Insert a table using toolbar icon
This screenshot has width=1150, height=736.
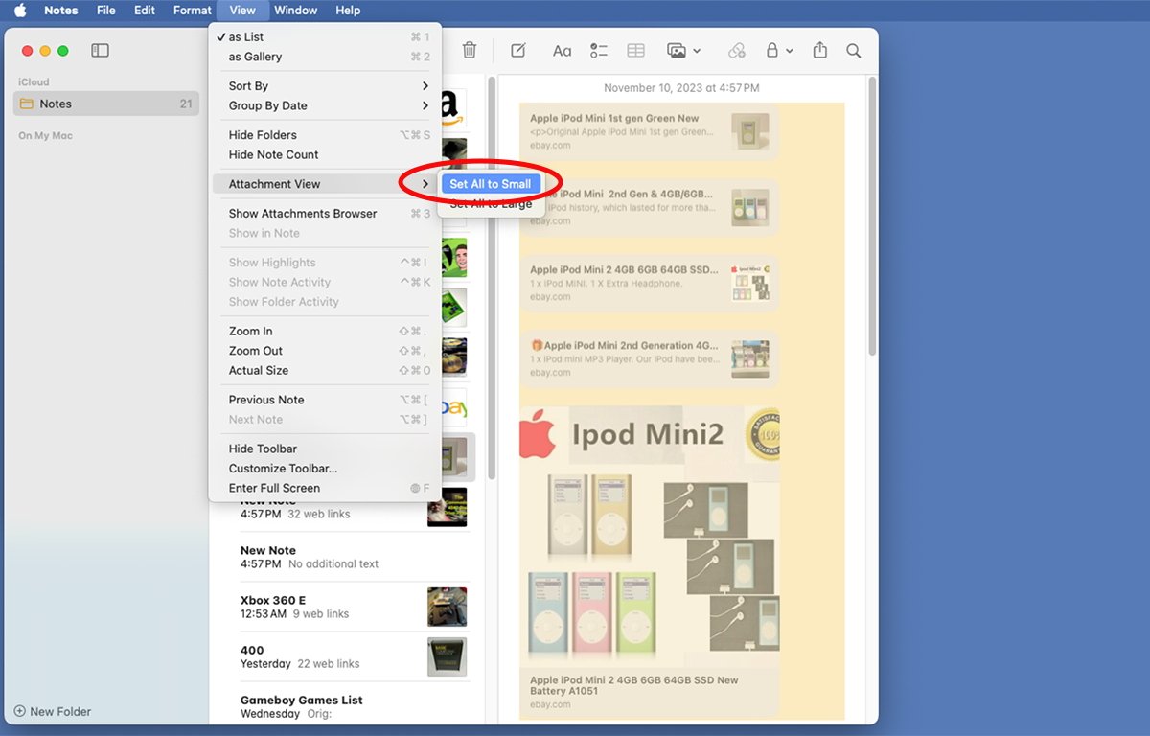click(635, 51)
